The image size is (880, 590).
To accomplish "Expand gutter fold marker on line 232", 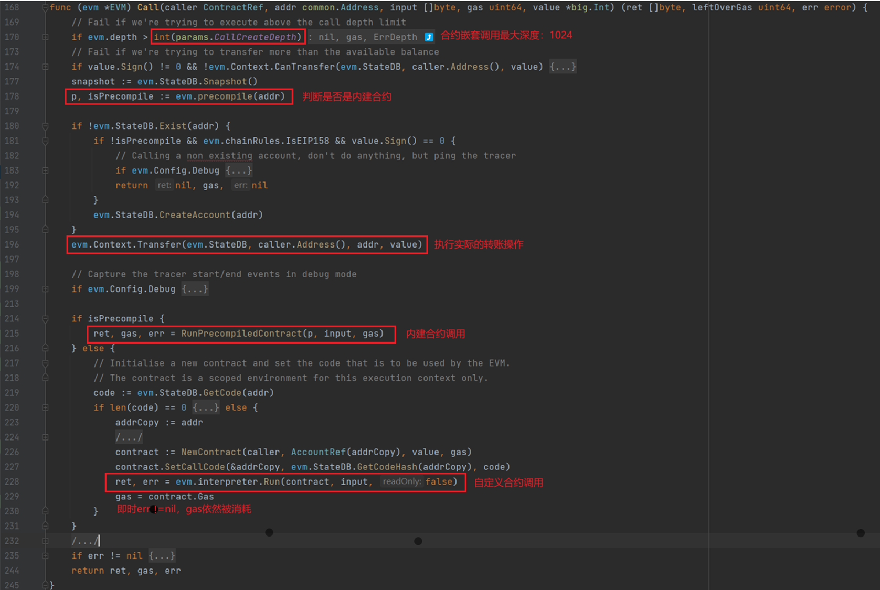I will (x=45, y=541).
